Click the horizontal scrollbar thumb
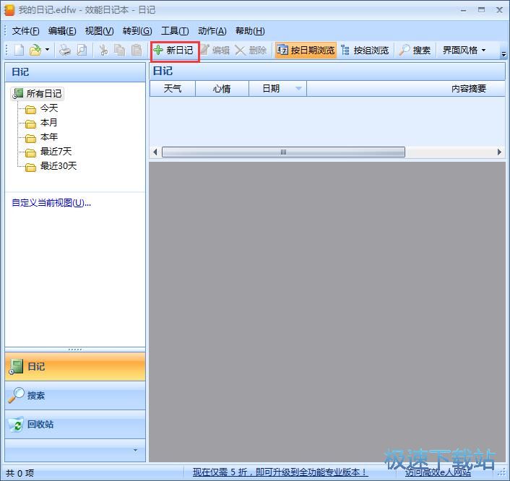 pyautogui.click(x=283, y=152)
